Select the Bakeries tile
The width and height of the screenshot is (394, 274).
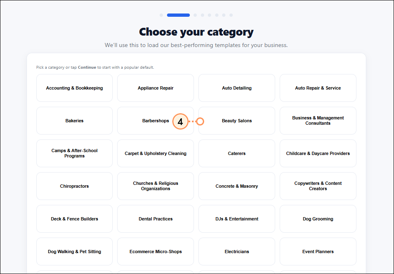(74, 121)
